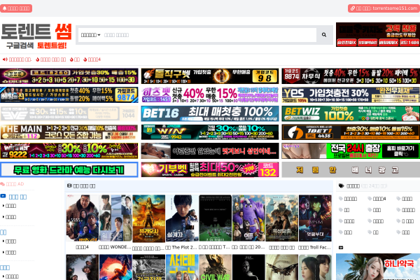Click the 토렌트 썸 site logo
This screenshot has height=280, width=420.
[36, 36]
